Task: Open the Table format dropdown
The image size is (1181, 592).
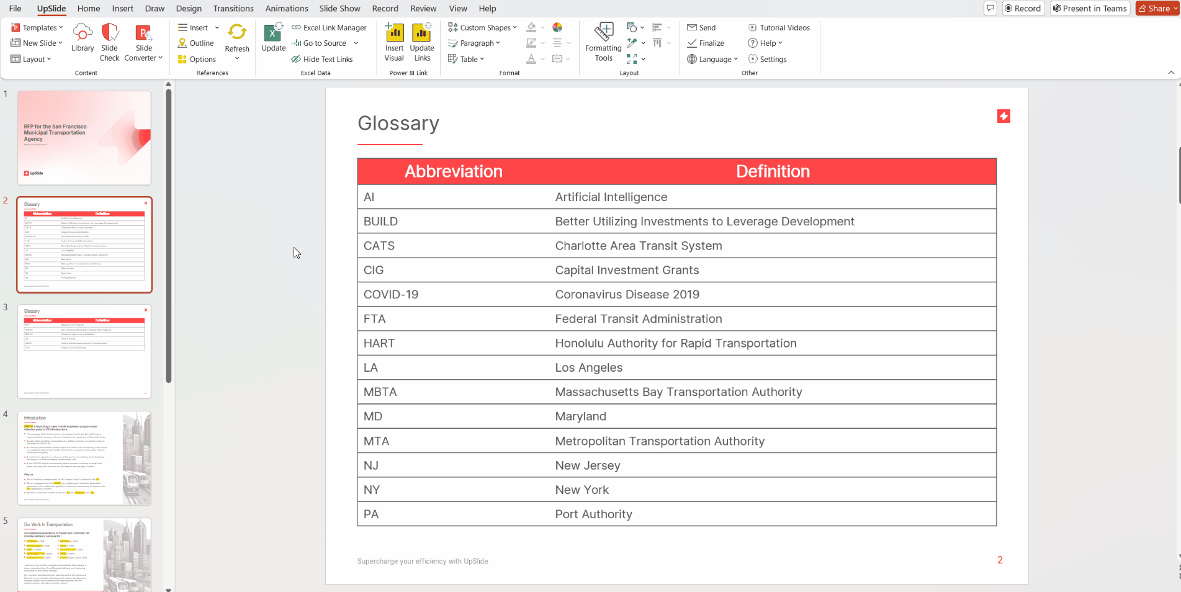Action: coord(466,59)
